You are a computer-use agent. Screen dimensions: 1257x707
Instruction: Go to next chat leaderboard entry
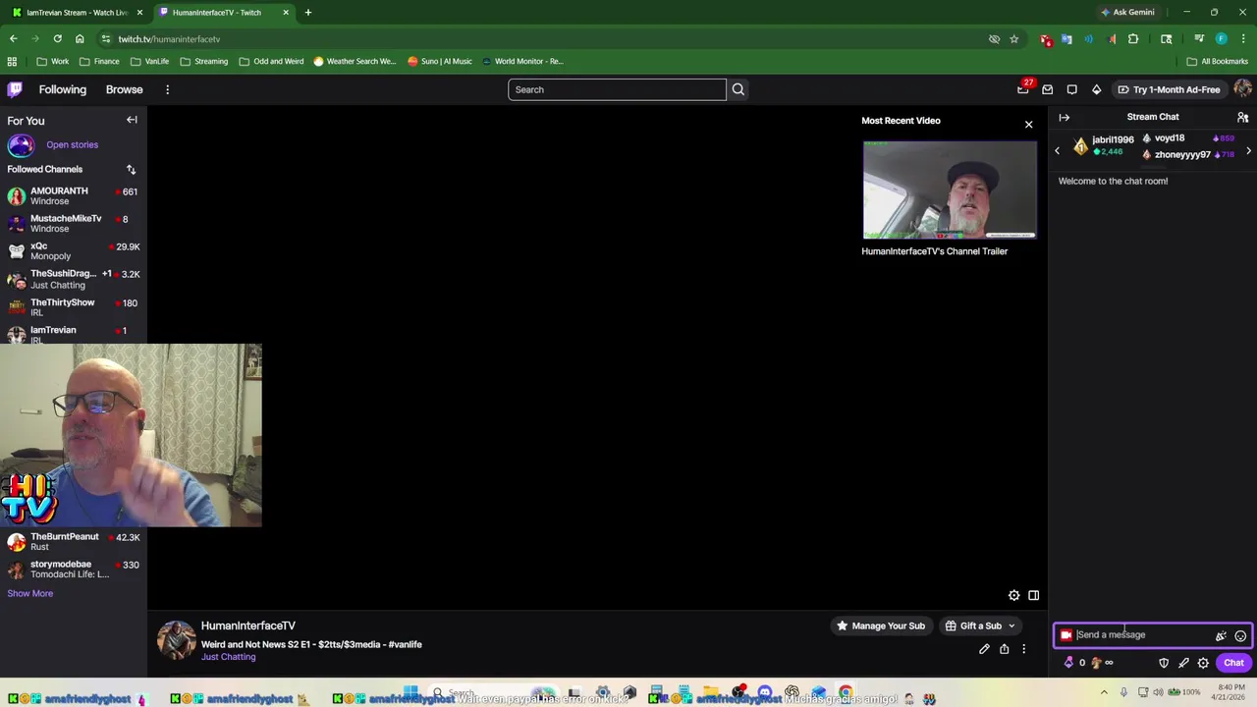(1248, 151)
